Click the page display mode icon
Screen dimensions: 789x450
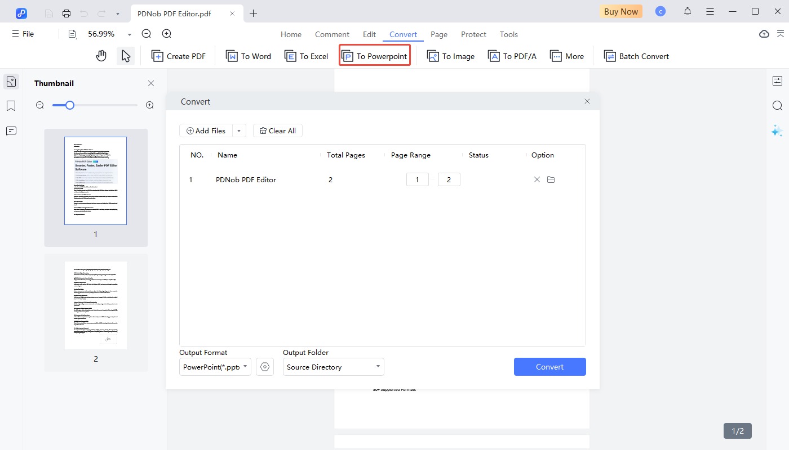[x=73, y=34]
